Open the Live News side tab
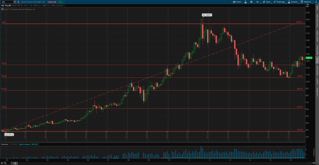Viewport: 319px width, 165px height. click(x=317, y=92)
